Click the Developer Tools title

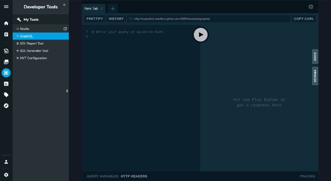click(x=41, y=7)
